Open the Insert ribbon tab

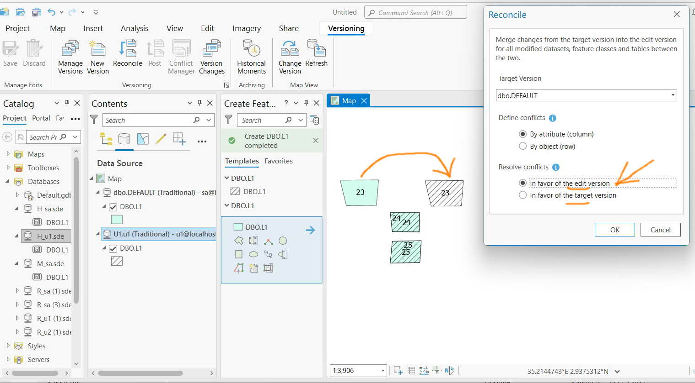[93, 28]
